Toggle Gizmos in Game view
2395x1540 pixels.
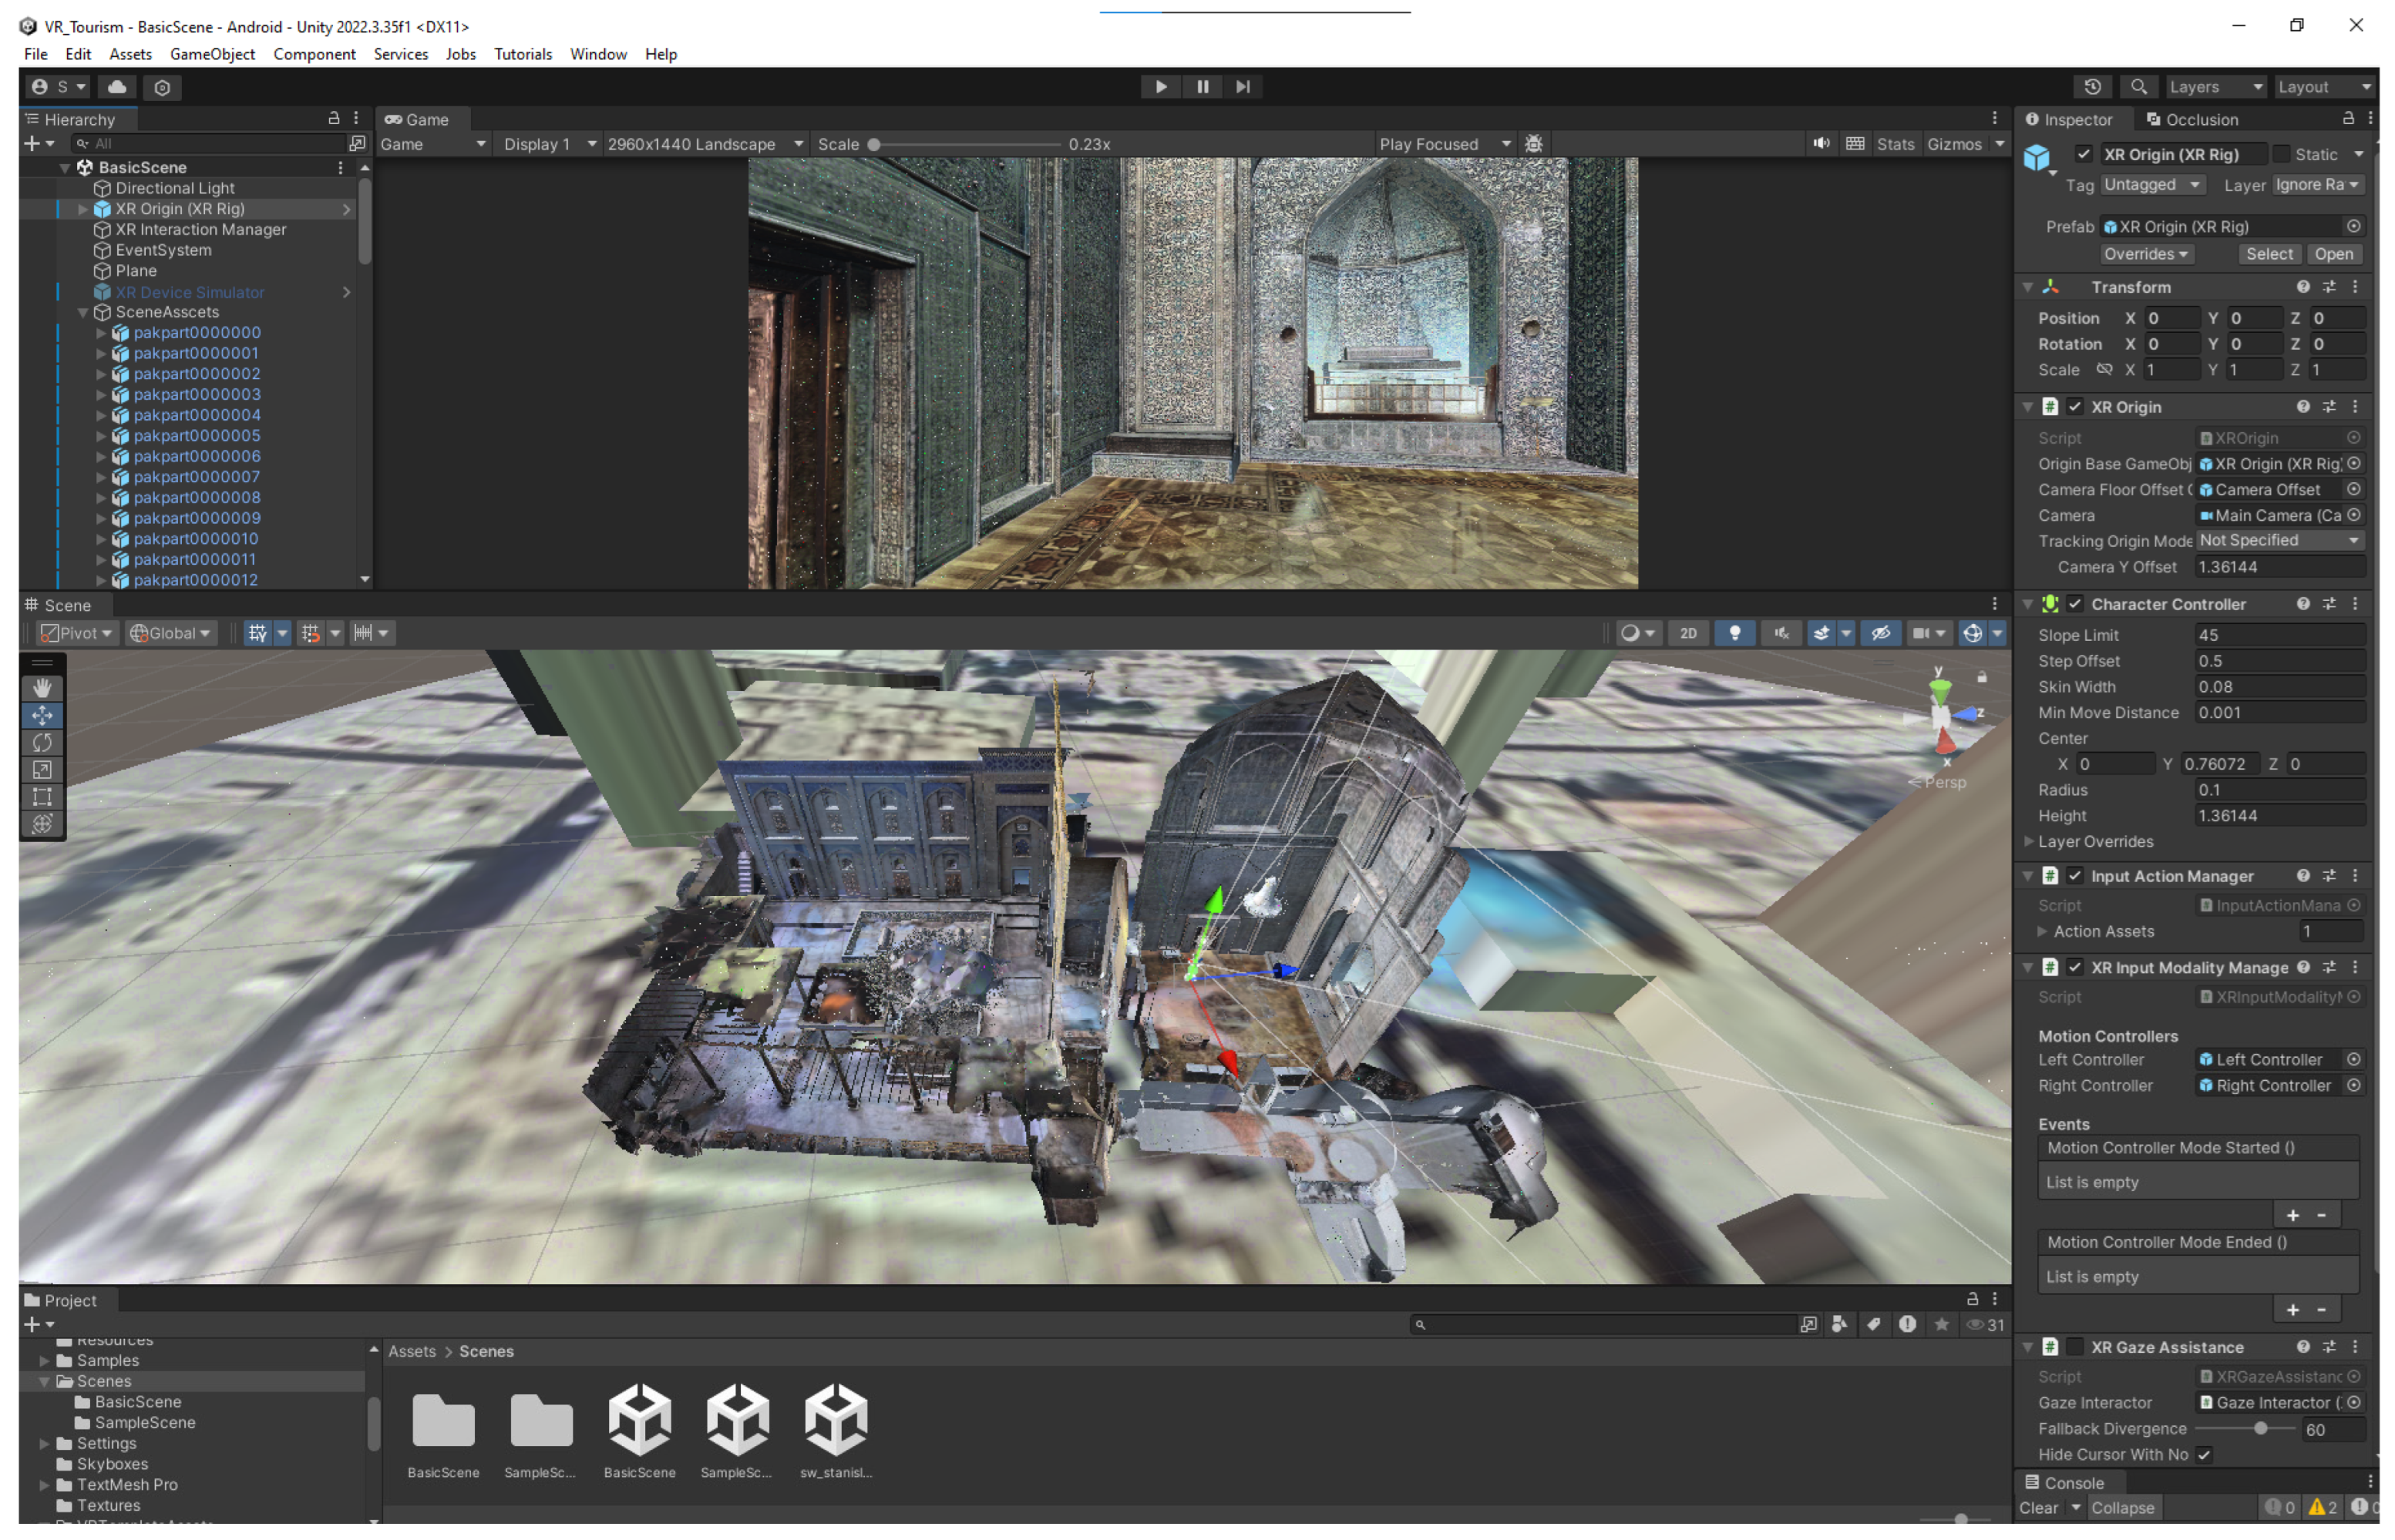click(x=1954, y=144)
